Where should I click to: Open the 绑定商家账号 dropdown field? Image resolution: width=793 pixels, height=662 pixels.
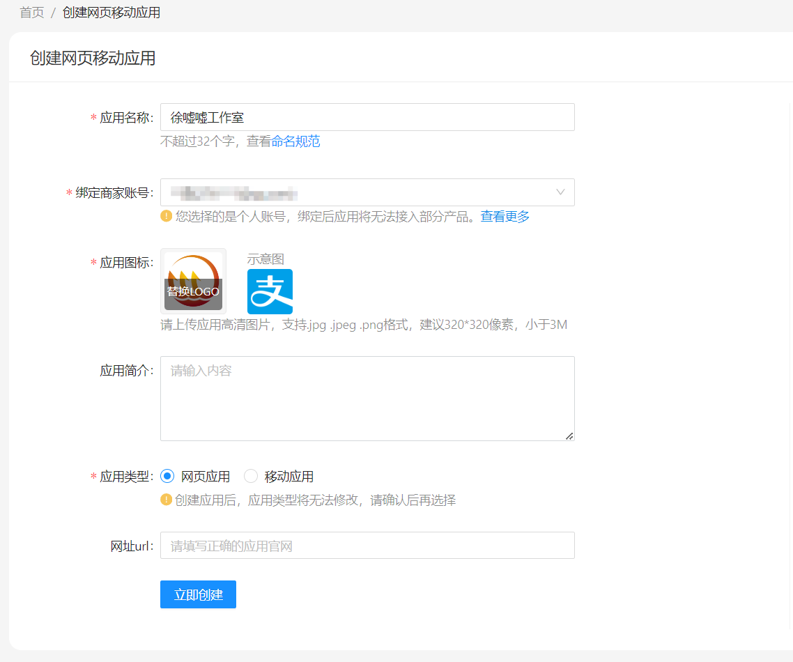(355, 192)
